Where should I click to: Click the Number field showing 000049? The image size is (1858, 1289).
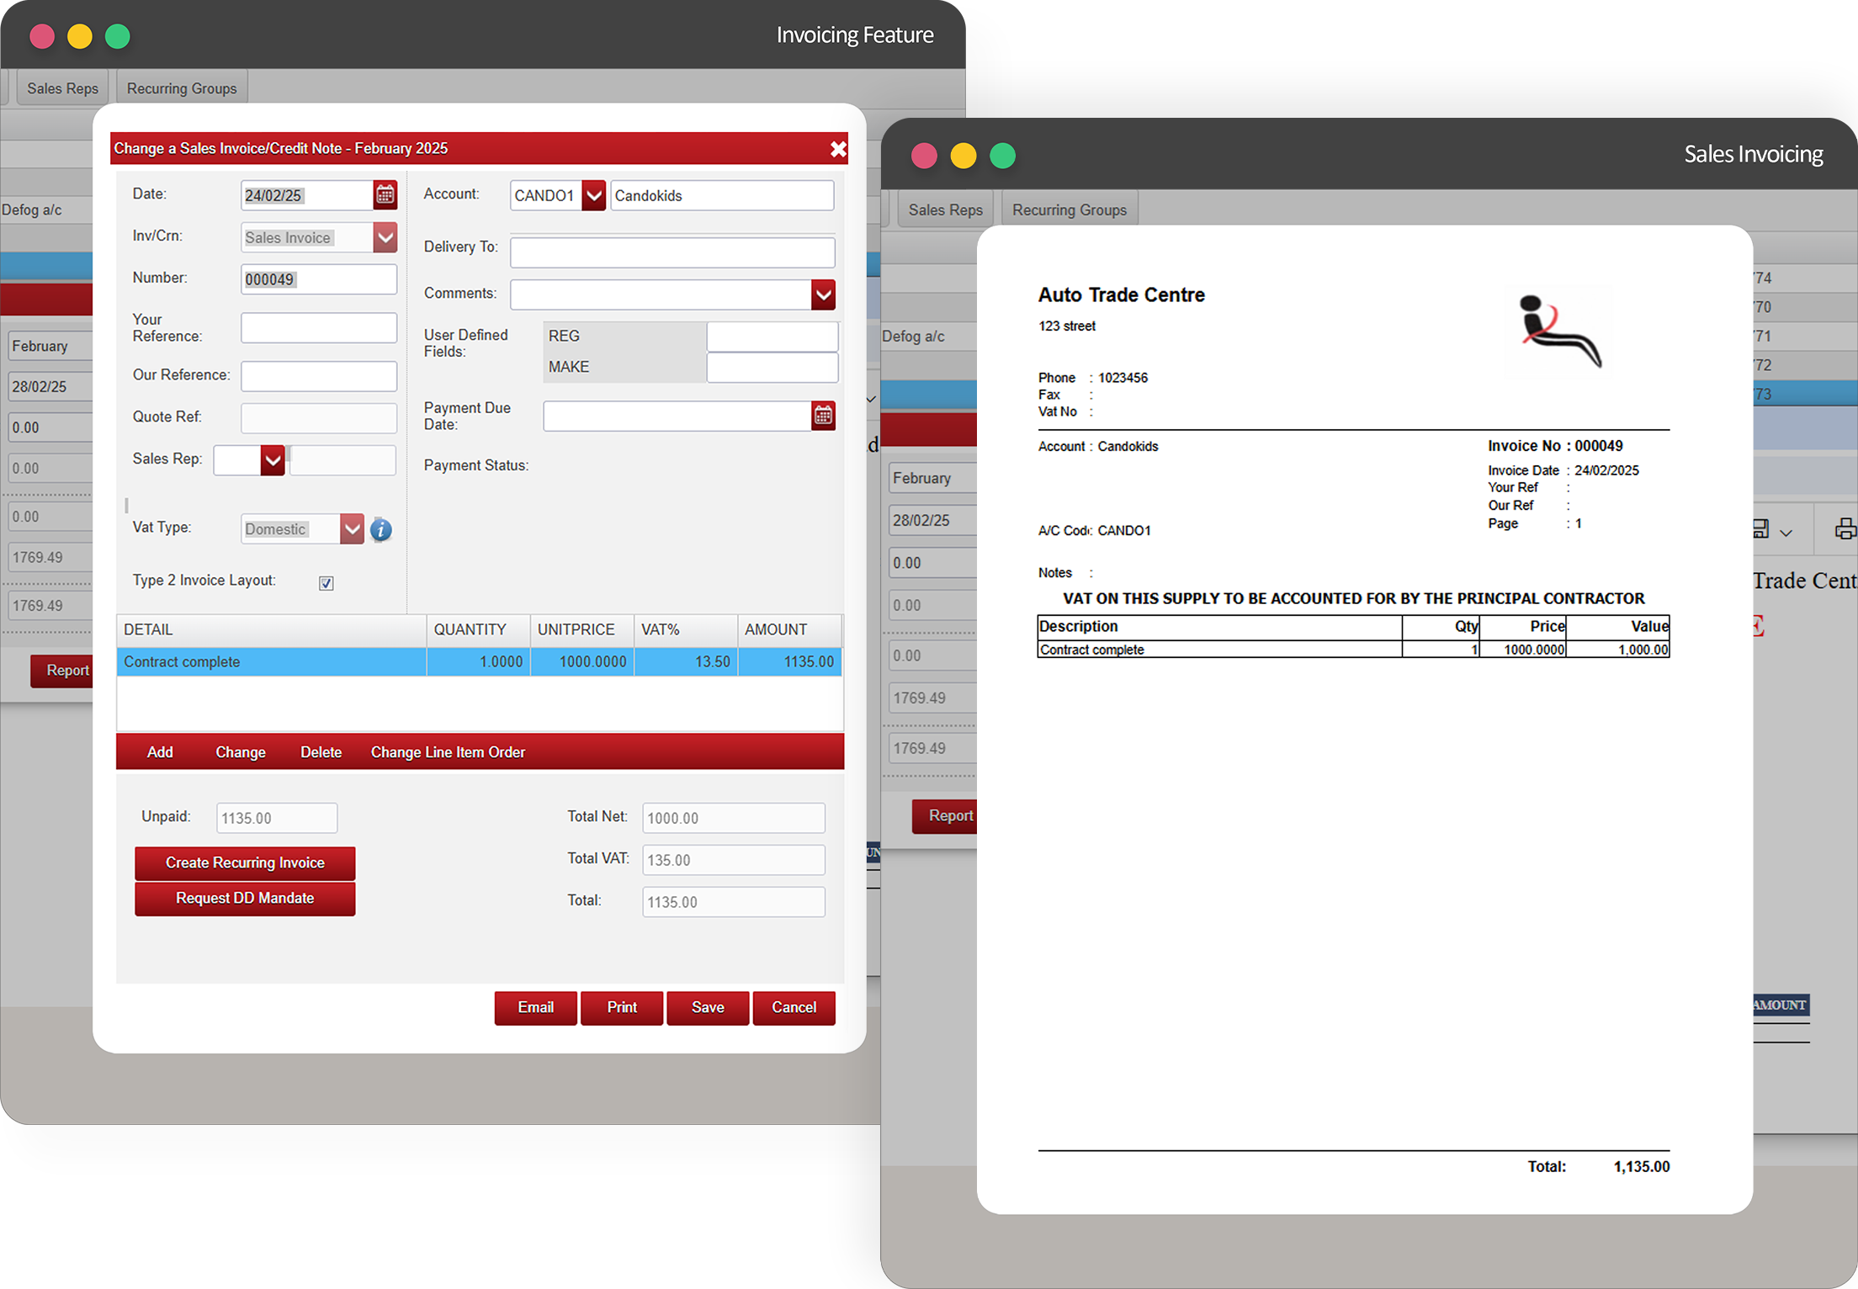319,279
